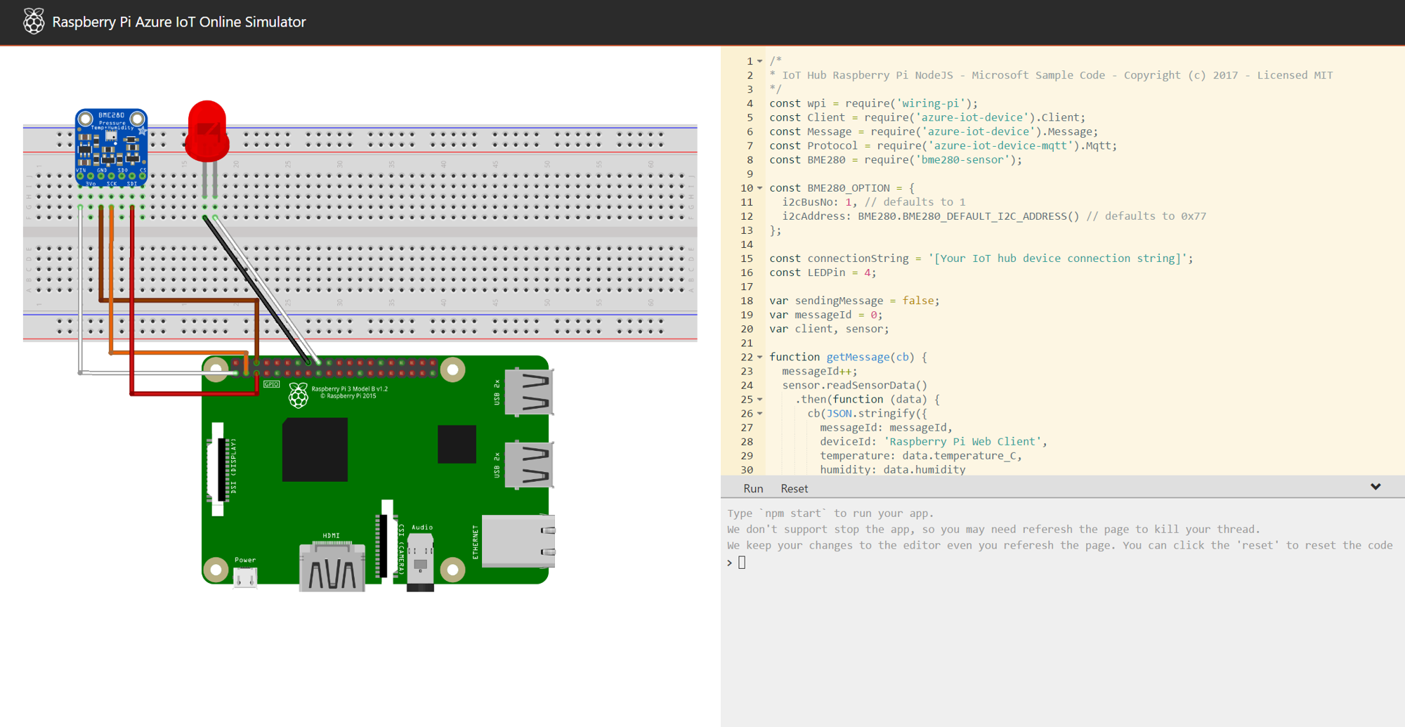Click the 'We keep your changes' console line
The width and height of the screenshot is (1405, 727).
(x=1060, y=546)
